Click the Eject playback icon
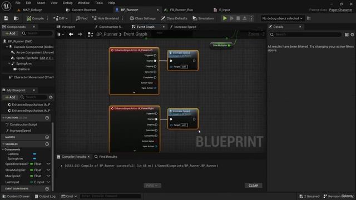This screenshot has width=356, height=200. (x=245, y=18)
